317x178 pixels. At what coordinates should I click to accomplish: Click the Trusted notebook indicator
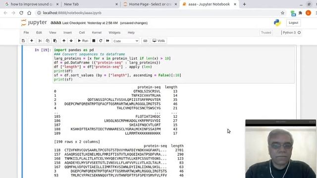pos(266,33)
